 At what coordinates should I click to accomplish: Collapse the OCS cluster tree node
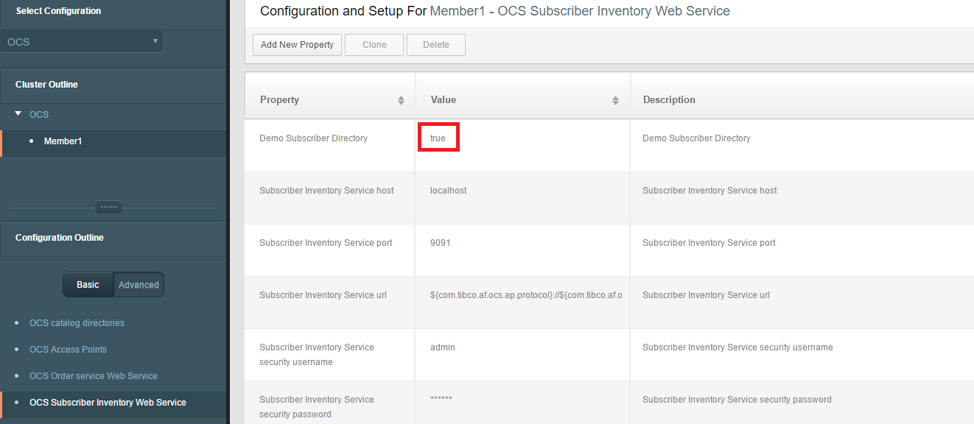(18, 114)
